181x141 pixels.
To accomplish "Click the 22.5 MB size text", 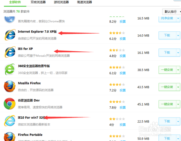I will click(143, 121).
